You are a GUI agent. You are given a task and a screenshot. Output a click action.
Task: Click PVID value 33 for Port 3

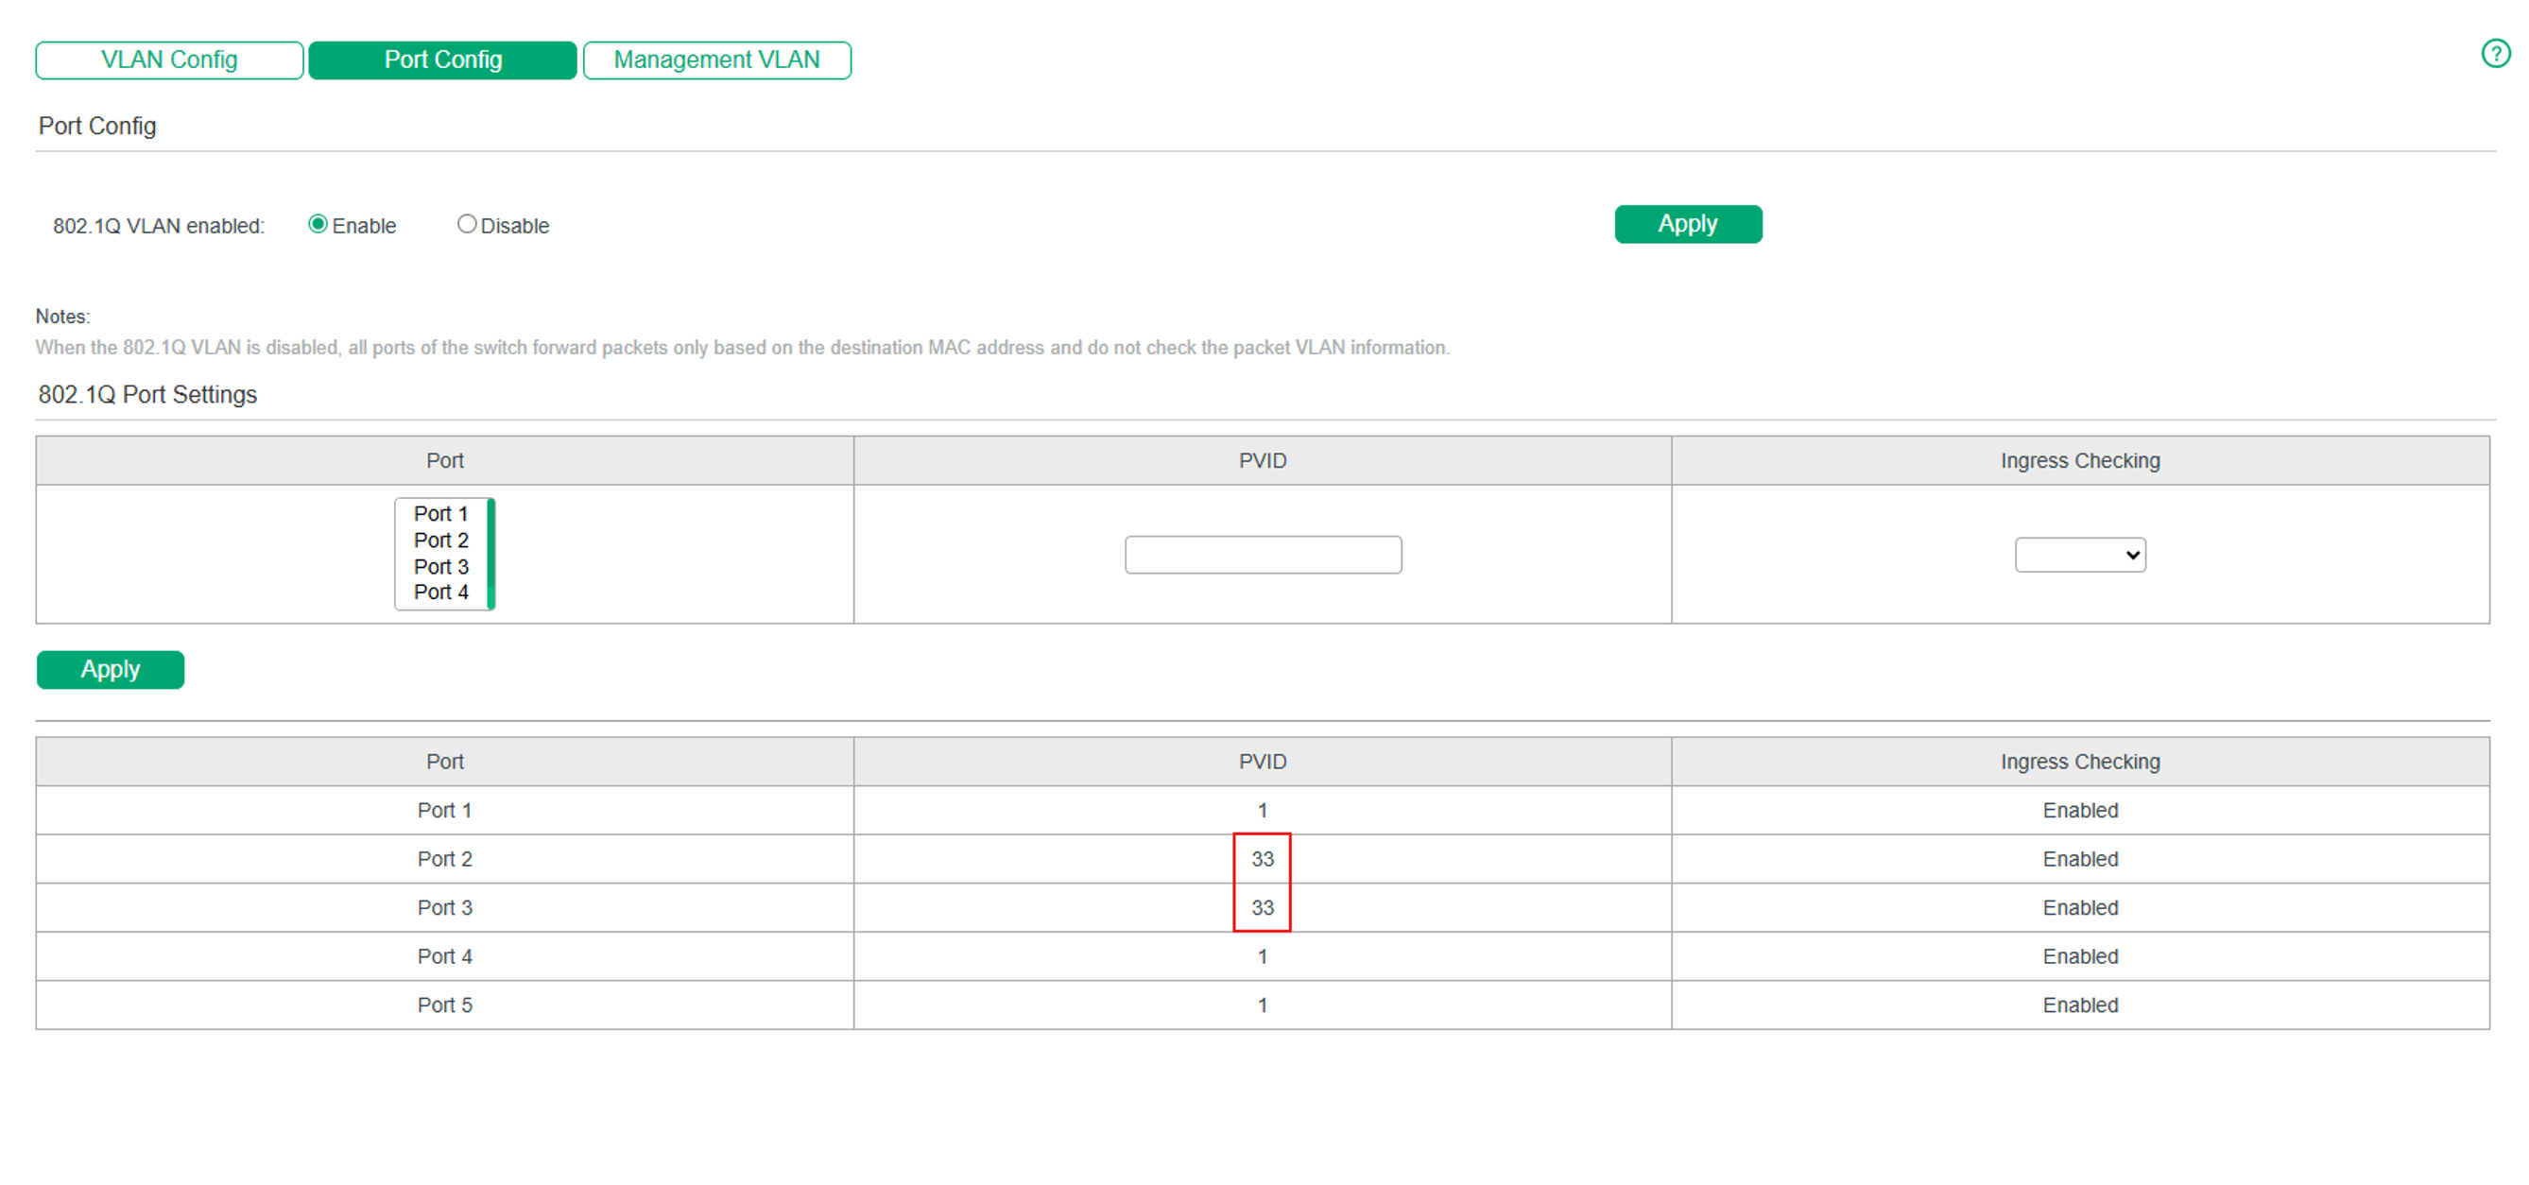click(1263, 907)
